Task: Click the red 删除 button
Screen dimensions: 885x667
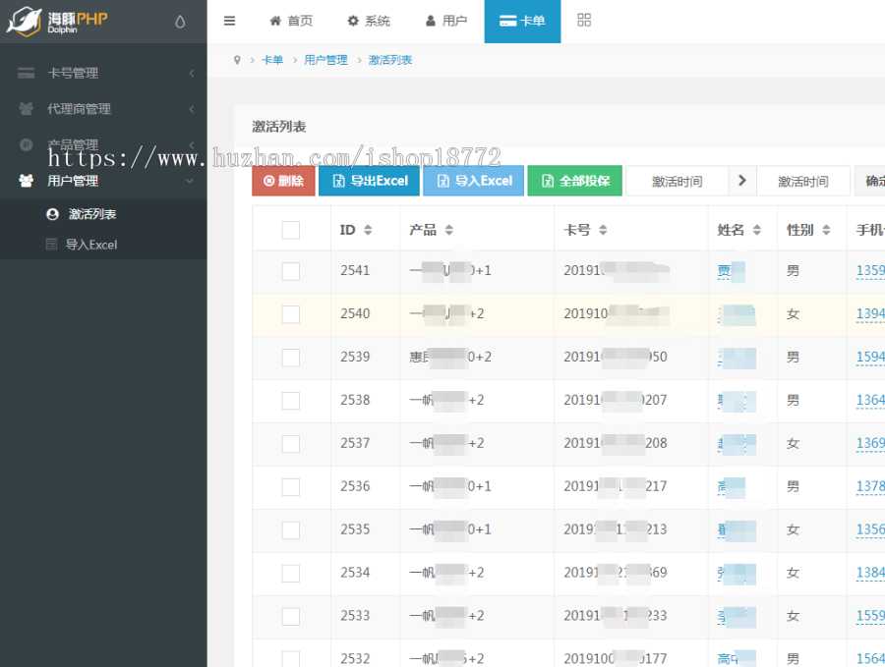Action: (283, 181)
